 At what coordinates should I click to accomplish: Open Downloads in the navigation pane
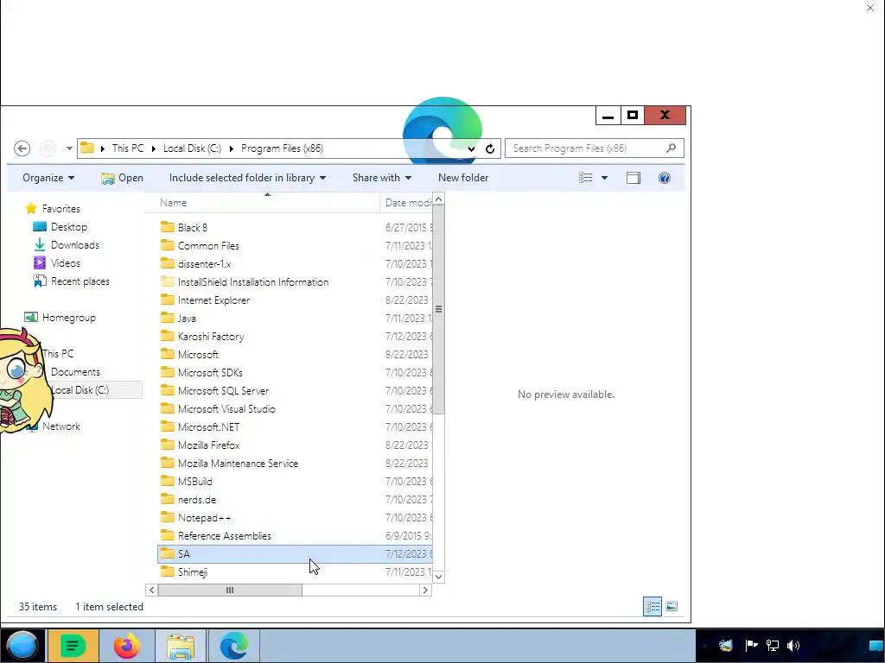[67, 244]
